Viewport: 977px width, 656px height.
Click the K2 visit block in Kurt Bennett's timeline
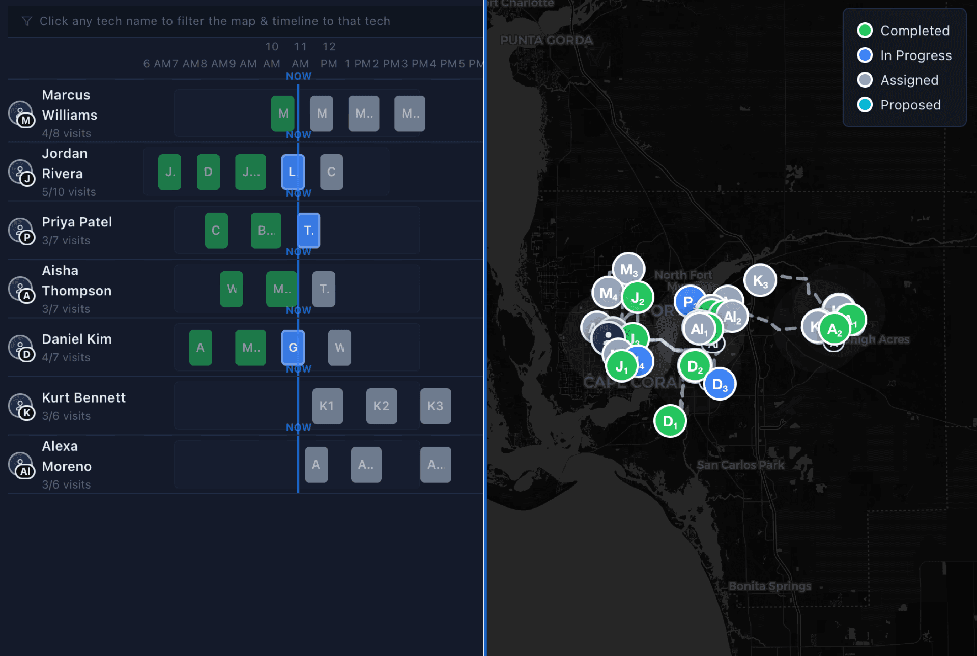(x=381, y=406)
